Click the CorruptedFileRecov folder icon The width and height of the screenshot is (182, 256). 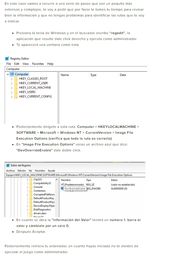click(x=31, y=195)
